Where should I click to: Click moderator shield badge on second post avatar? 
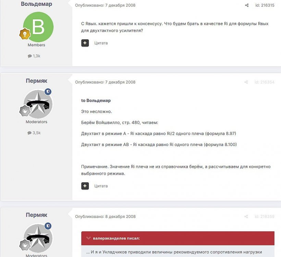(x=48, y=91)
